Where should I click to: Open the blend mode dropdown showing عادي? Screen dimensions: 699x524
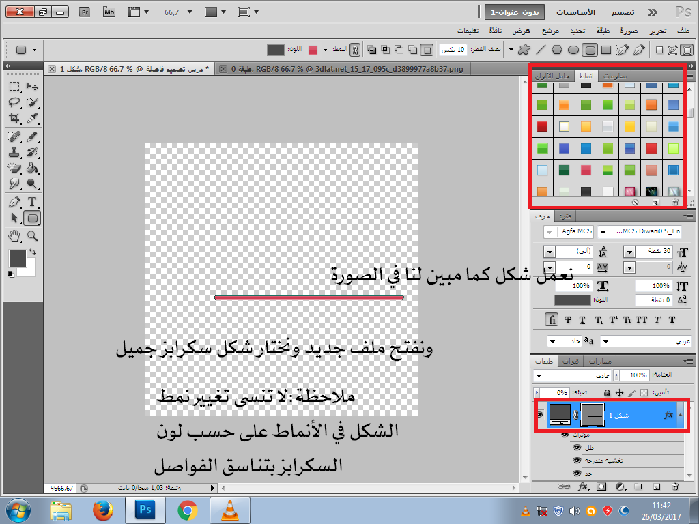click(539, 376)
